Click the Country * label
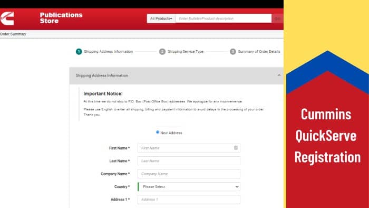 click(x=122, y=186)
